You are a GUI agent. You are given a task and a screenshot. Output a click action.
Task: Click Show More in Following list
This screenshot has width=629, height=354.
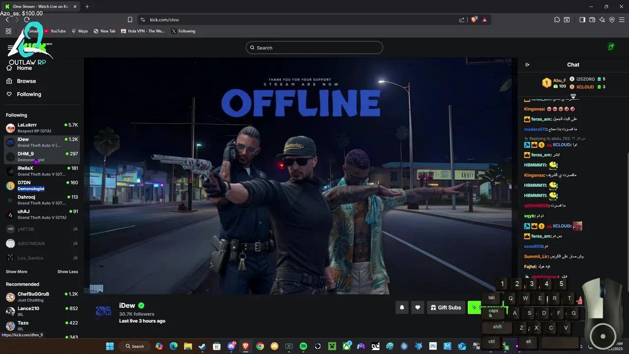(x=17, y=272)
